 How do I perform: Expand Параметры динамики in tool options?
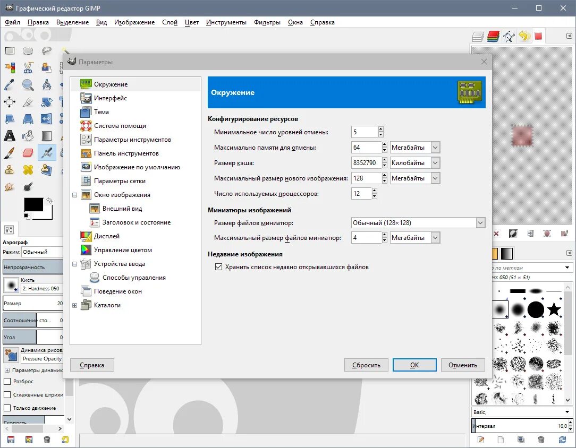[x=7, y=370]
